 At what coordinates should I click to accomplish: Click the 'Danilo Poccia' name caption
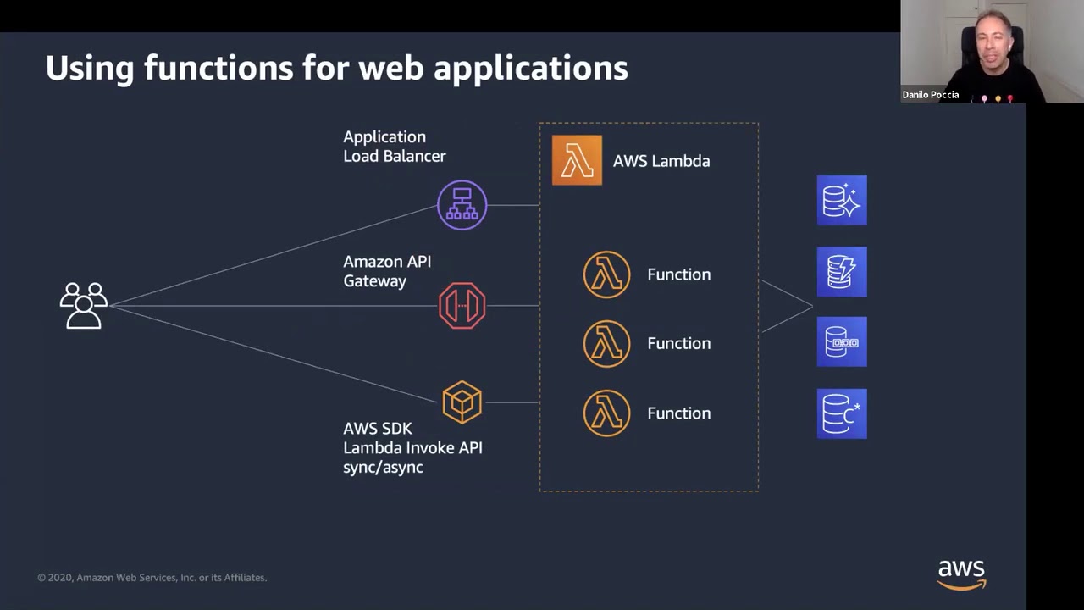tap(931, 95)
